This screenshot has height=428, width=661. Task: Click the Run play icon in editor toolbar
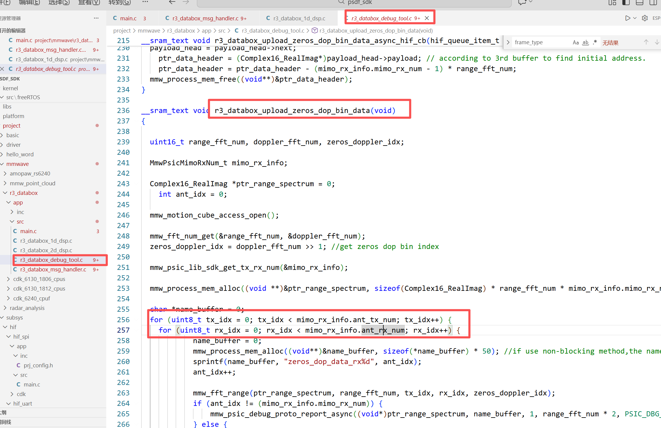point(627,18)
